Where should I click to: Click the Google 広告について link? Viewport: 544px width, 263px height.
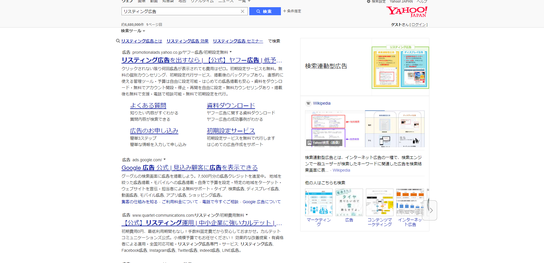coord(262,202)
